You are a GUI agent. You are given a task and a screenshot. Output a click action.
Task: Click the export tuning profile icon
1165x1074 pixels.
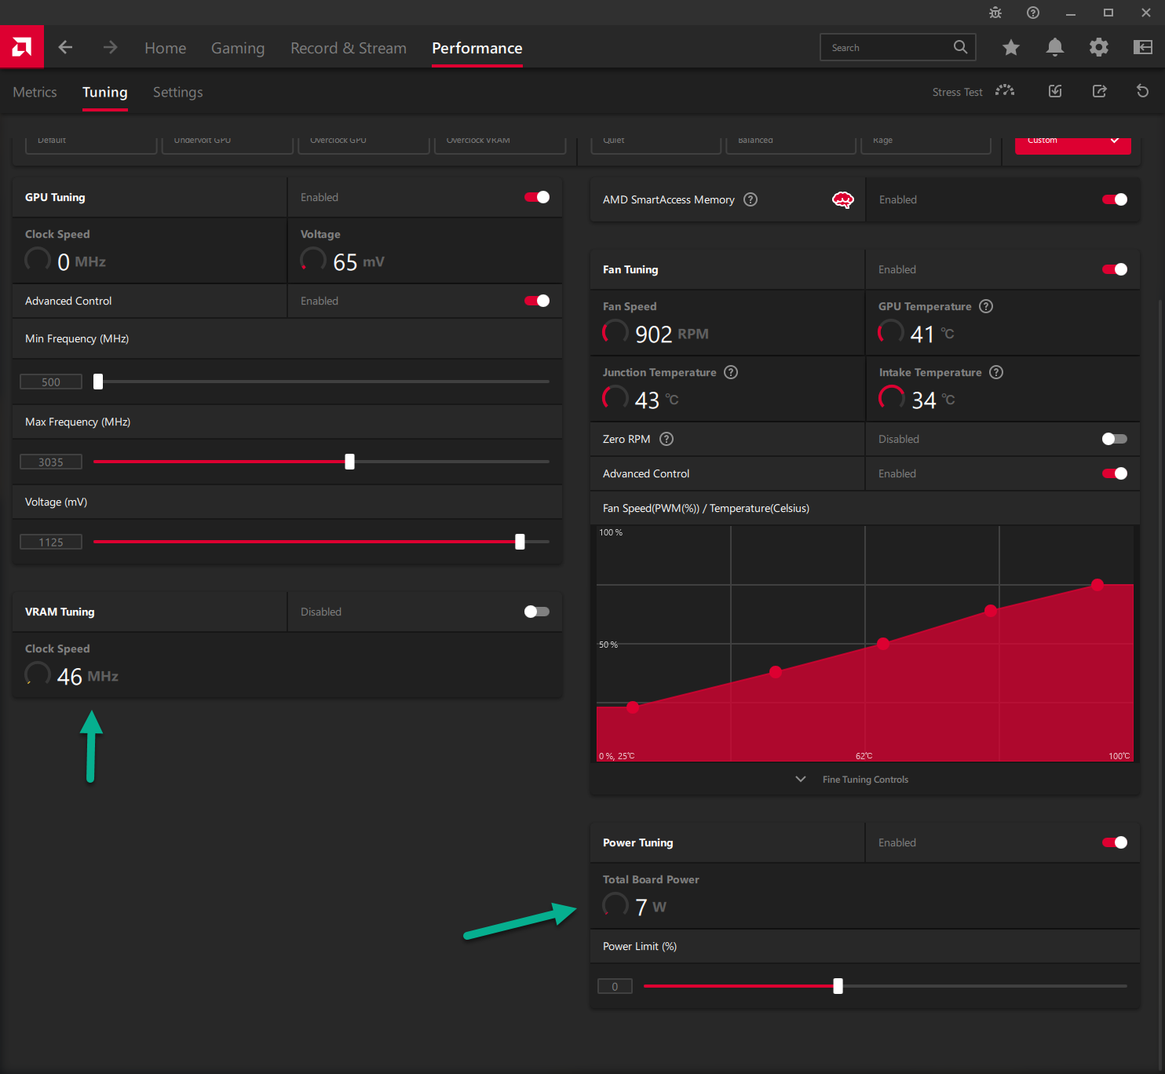coord(1099,91)
